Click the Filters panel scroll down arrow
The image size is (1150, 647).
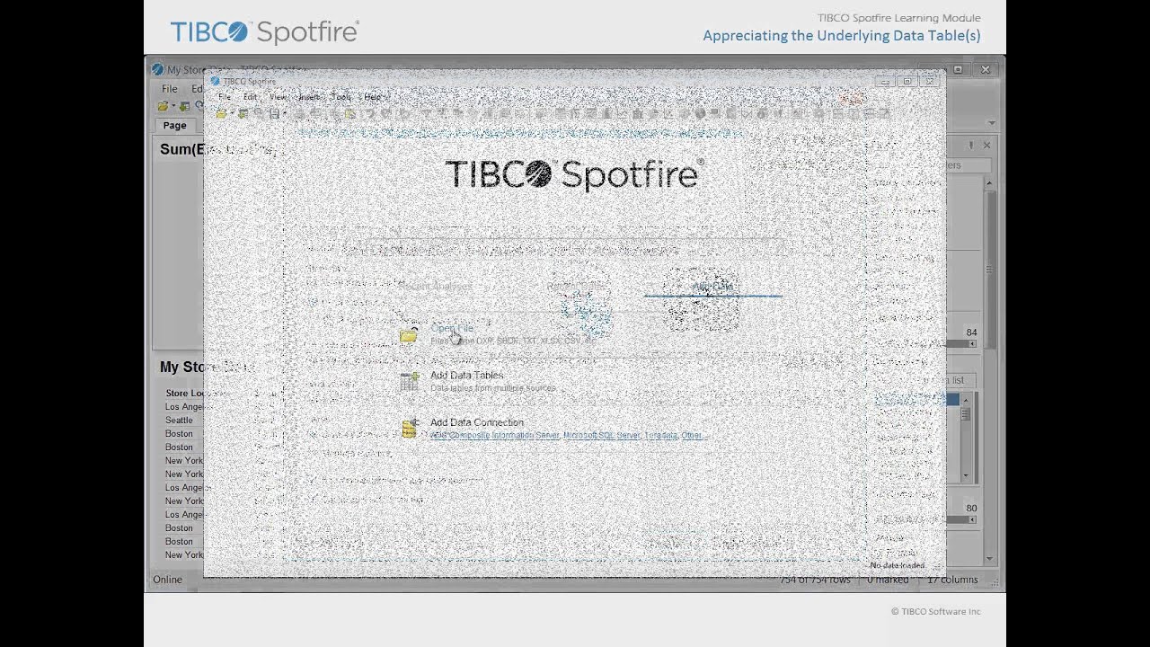tap(990, 559)
